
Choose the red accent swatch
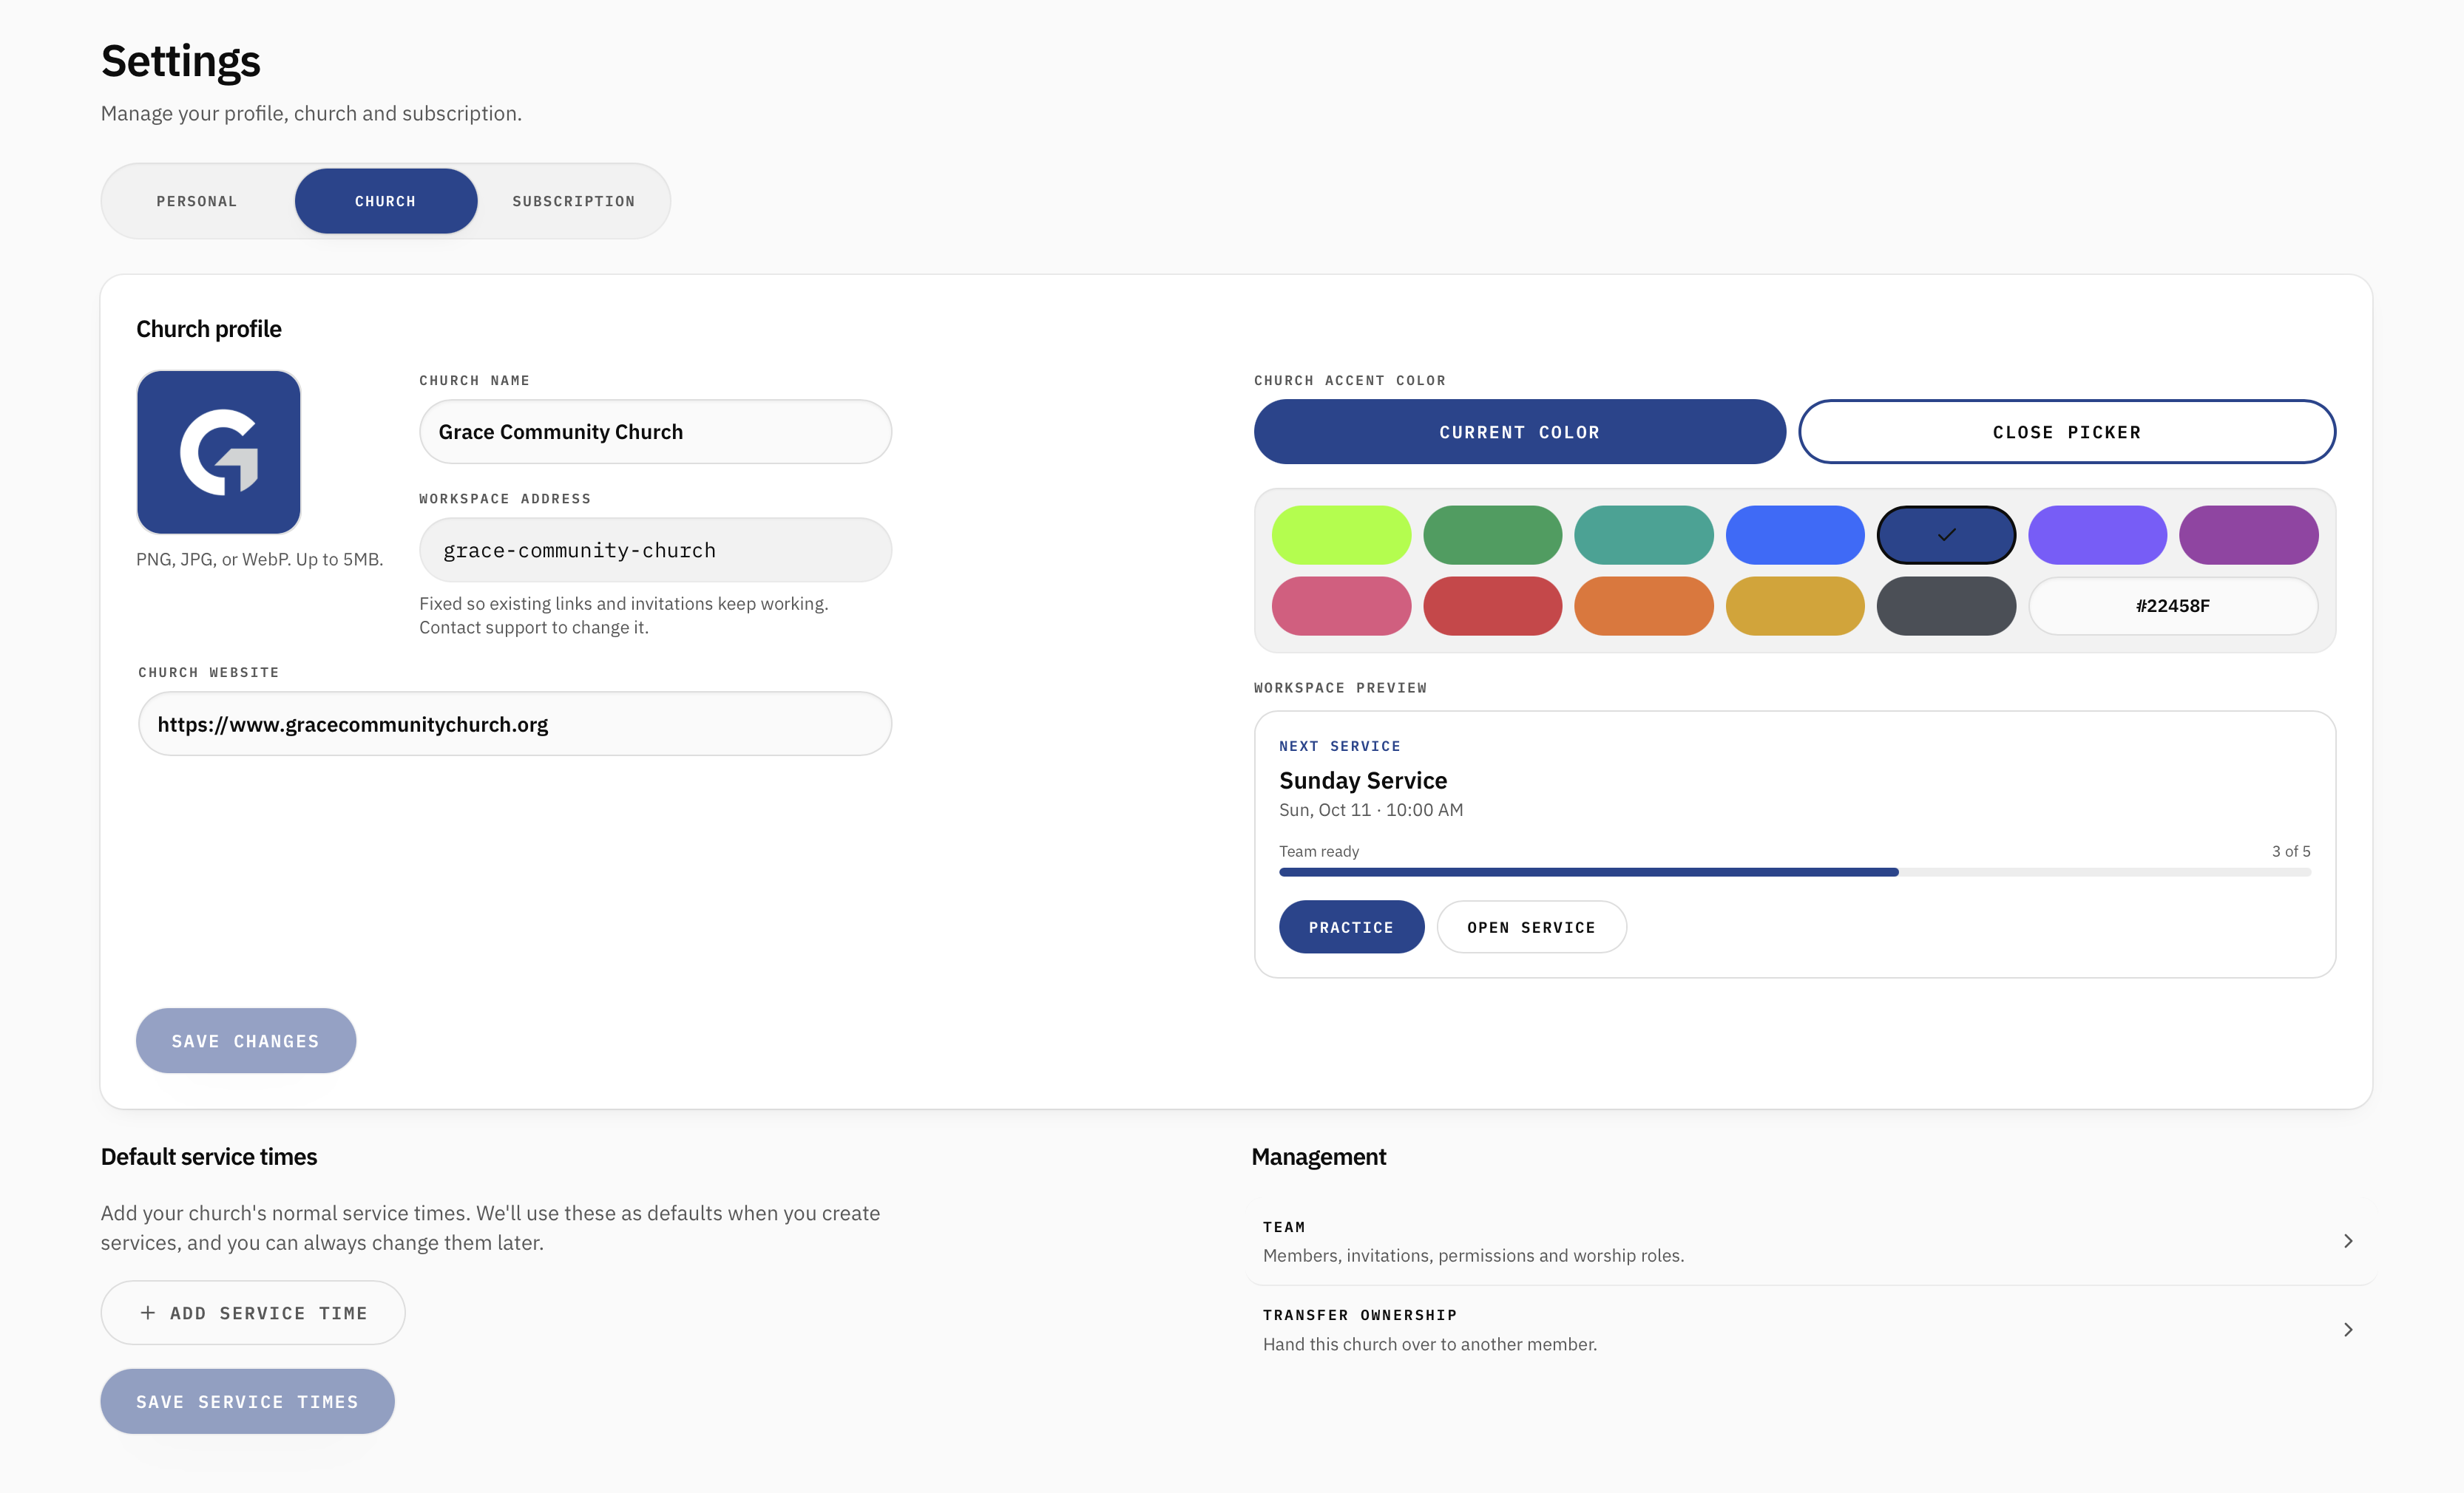point(1492,605)
